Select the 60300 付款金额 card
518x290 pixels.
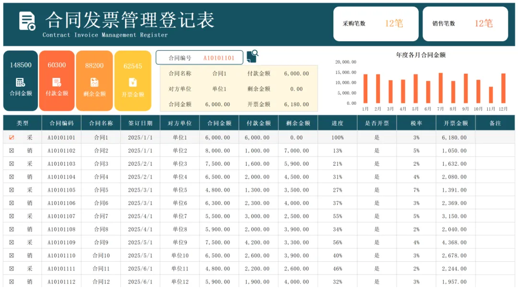(x=57, y=81)
